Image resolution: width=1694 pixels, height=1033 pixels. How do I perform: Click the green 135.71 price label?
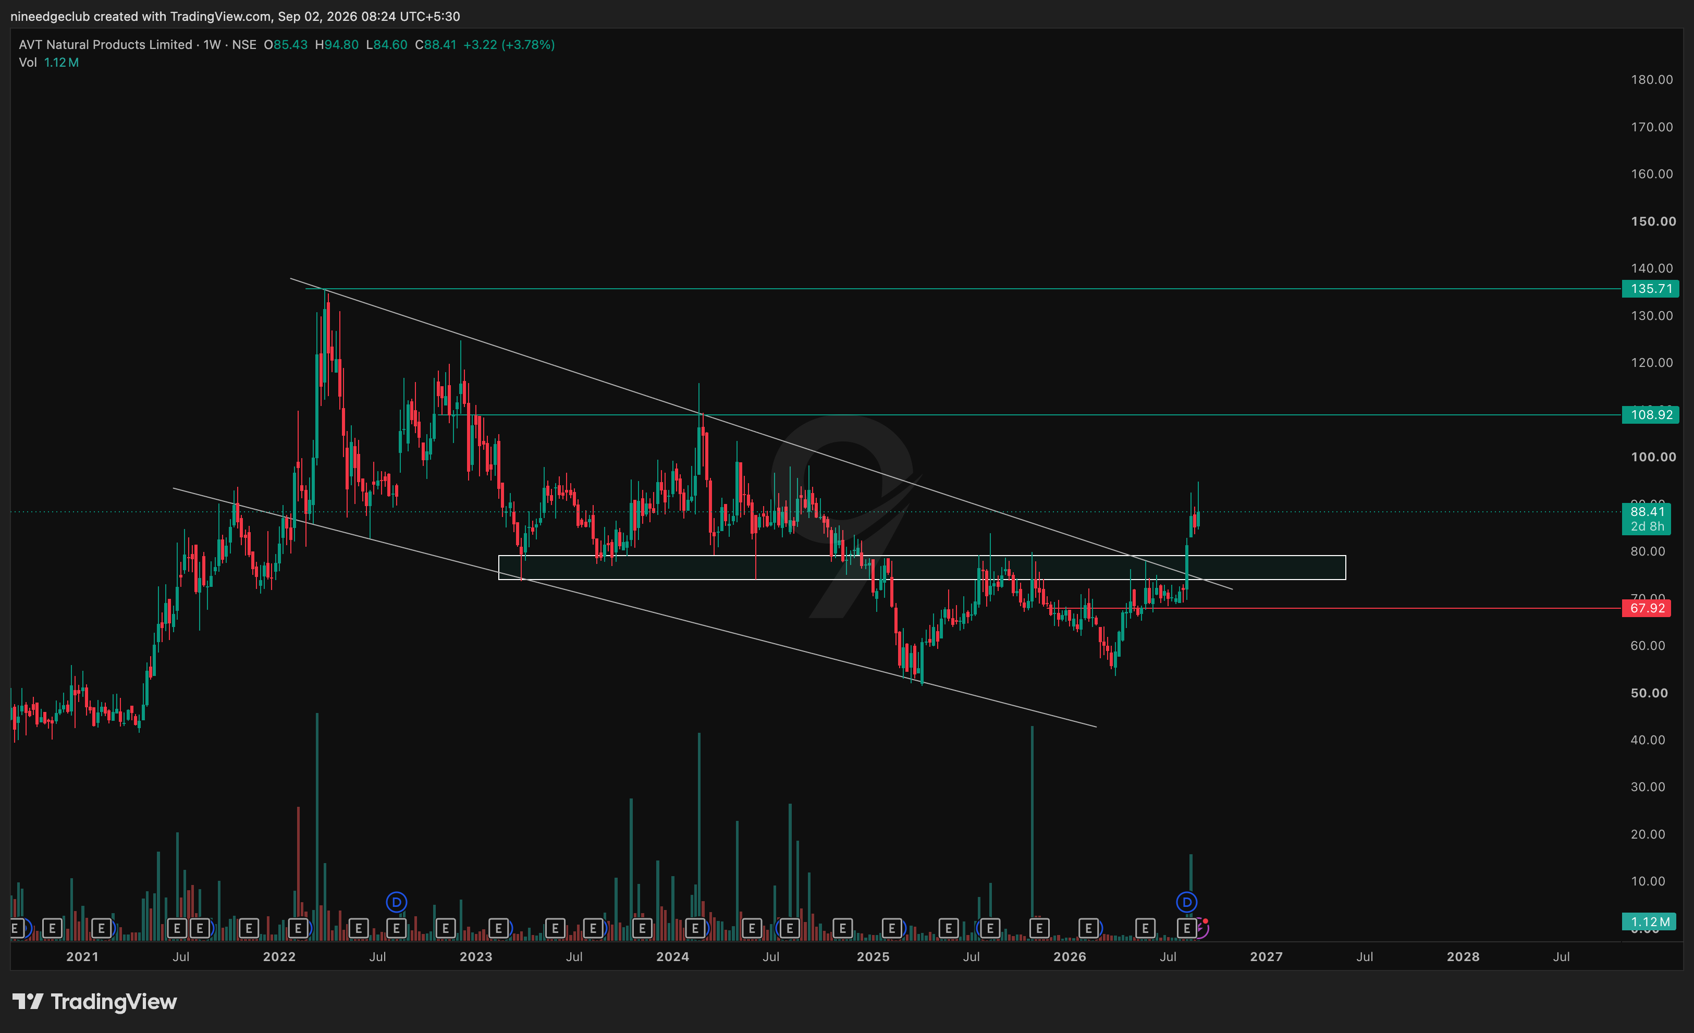coord(1650,289)
